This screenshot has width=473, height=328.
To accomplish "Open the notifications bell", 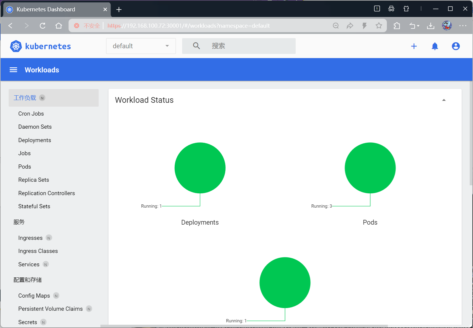I will click(435, 46).
